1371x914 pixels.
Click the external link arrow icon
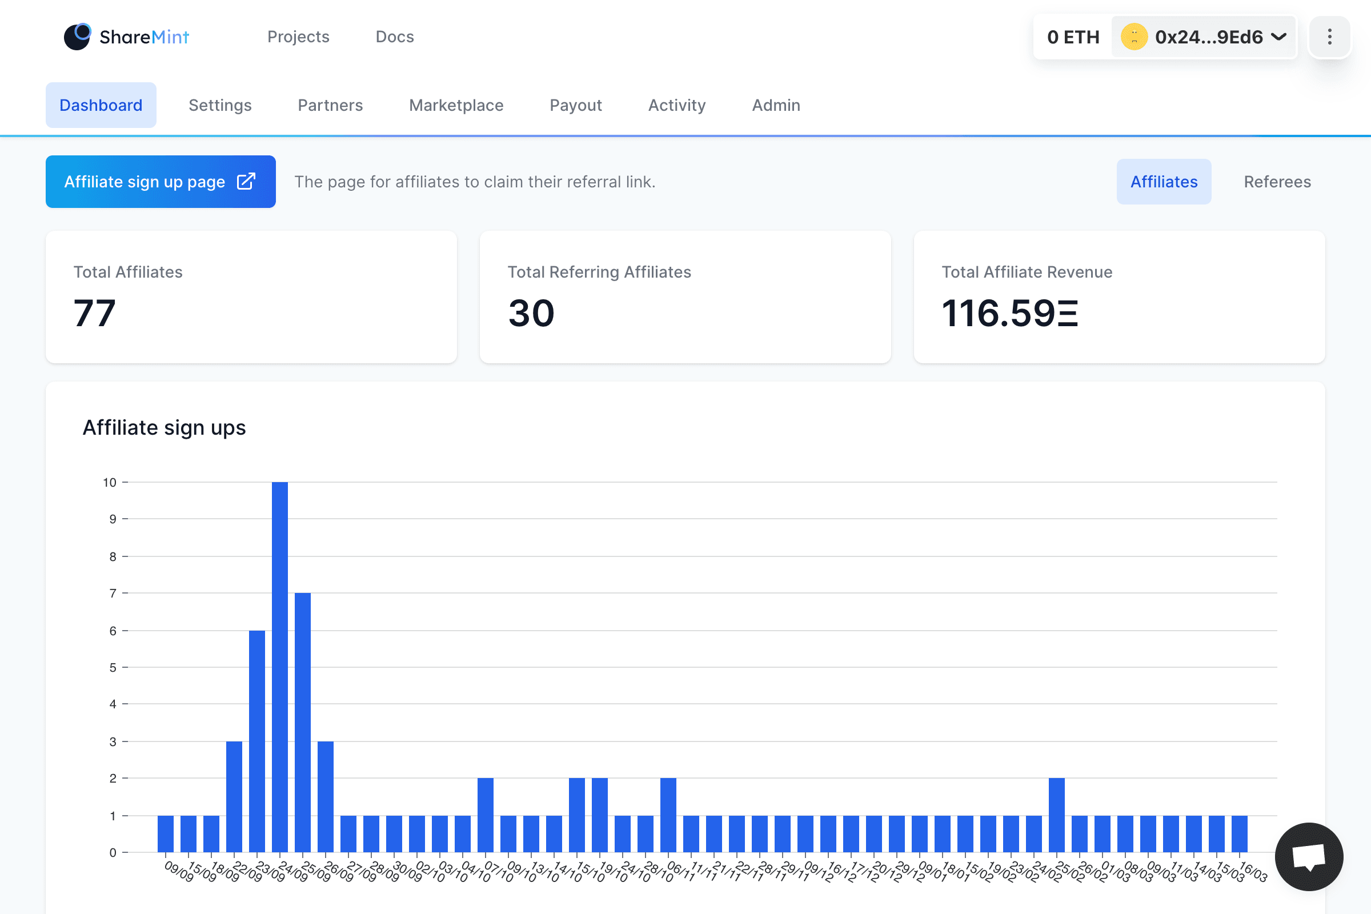pos(246,181)
